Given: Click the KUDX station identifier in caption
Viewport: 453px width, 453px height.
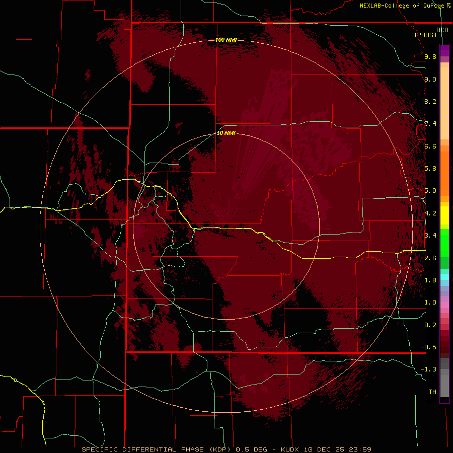Looking at the screenshot, I should [290, 449].
